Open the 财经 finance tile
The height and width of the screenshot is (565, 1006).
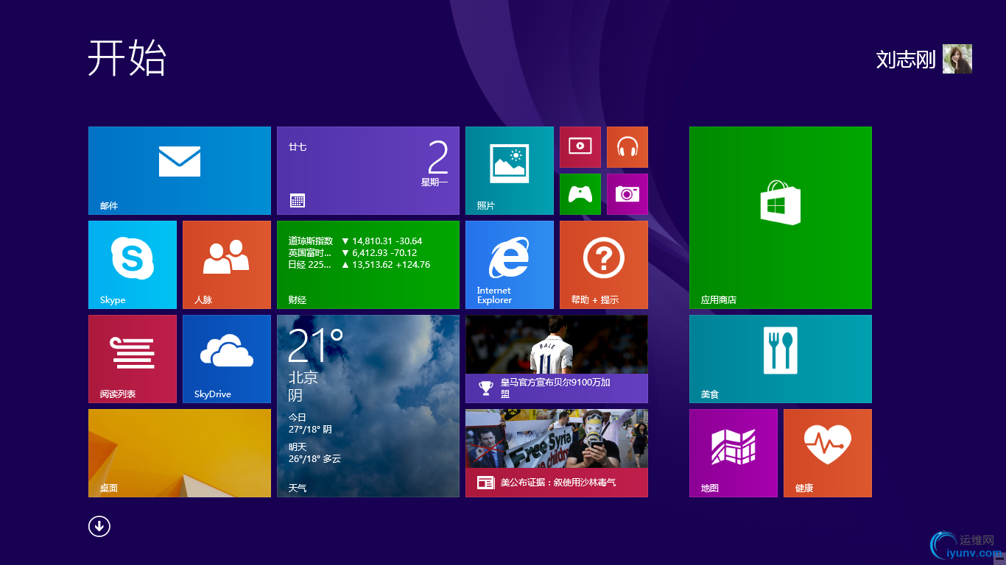coord(368,265)
